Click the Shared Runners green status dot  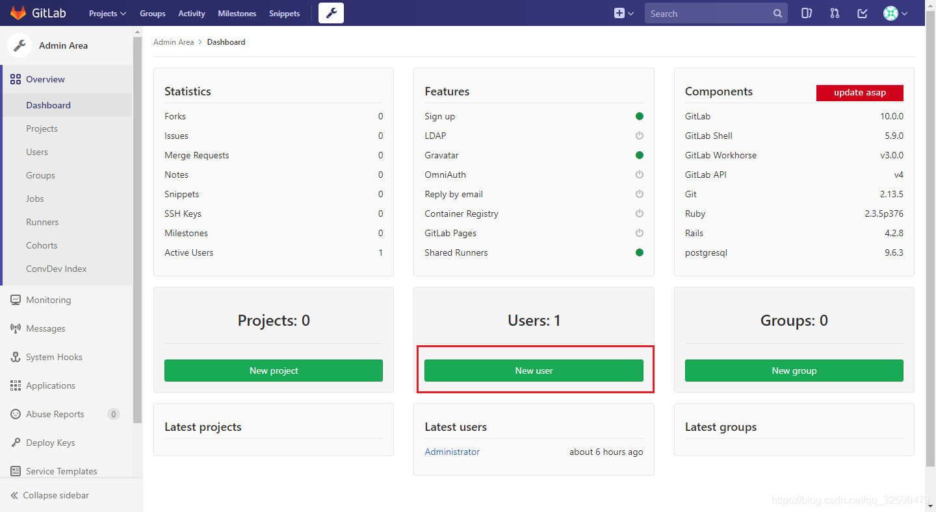[640, 252]
